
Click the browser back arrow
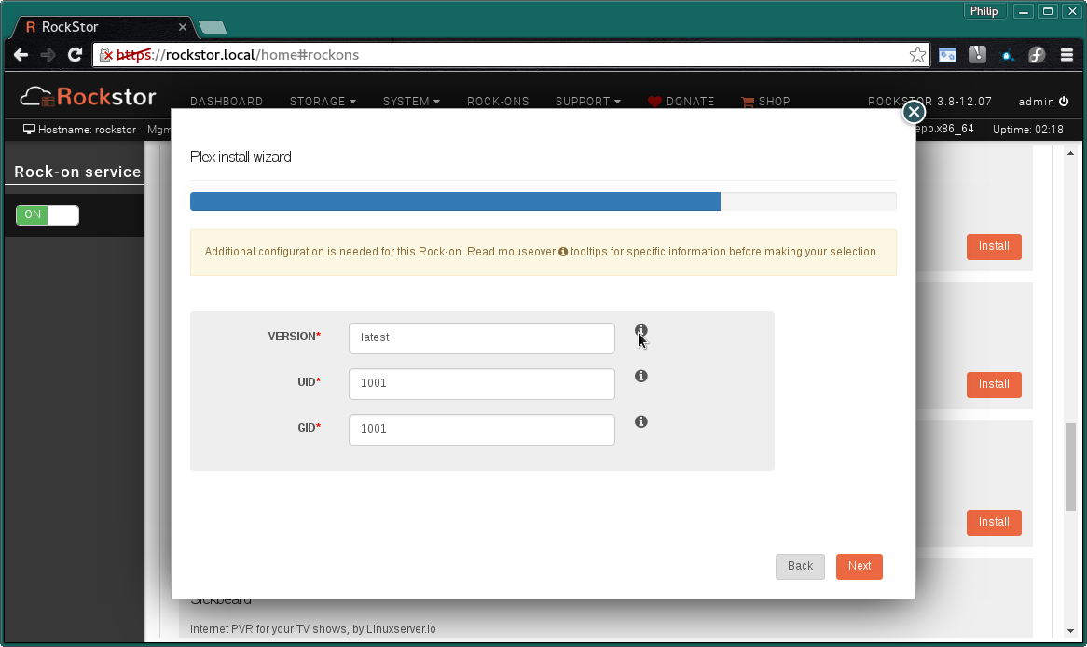(x=21, y=55)
